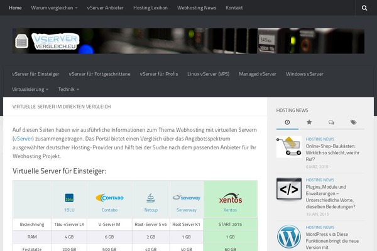This screenshot has width=377, height=251.
Task: Click the Netcup provider logo
Action: pos(151,198)
